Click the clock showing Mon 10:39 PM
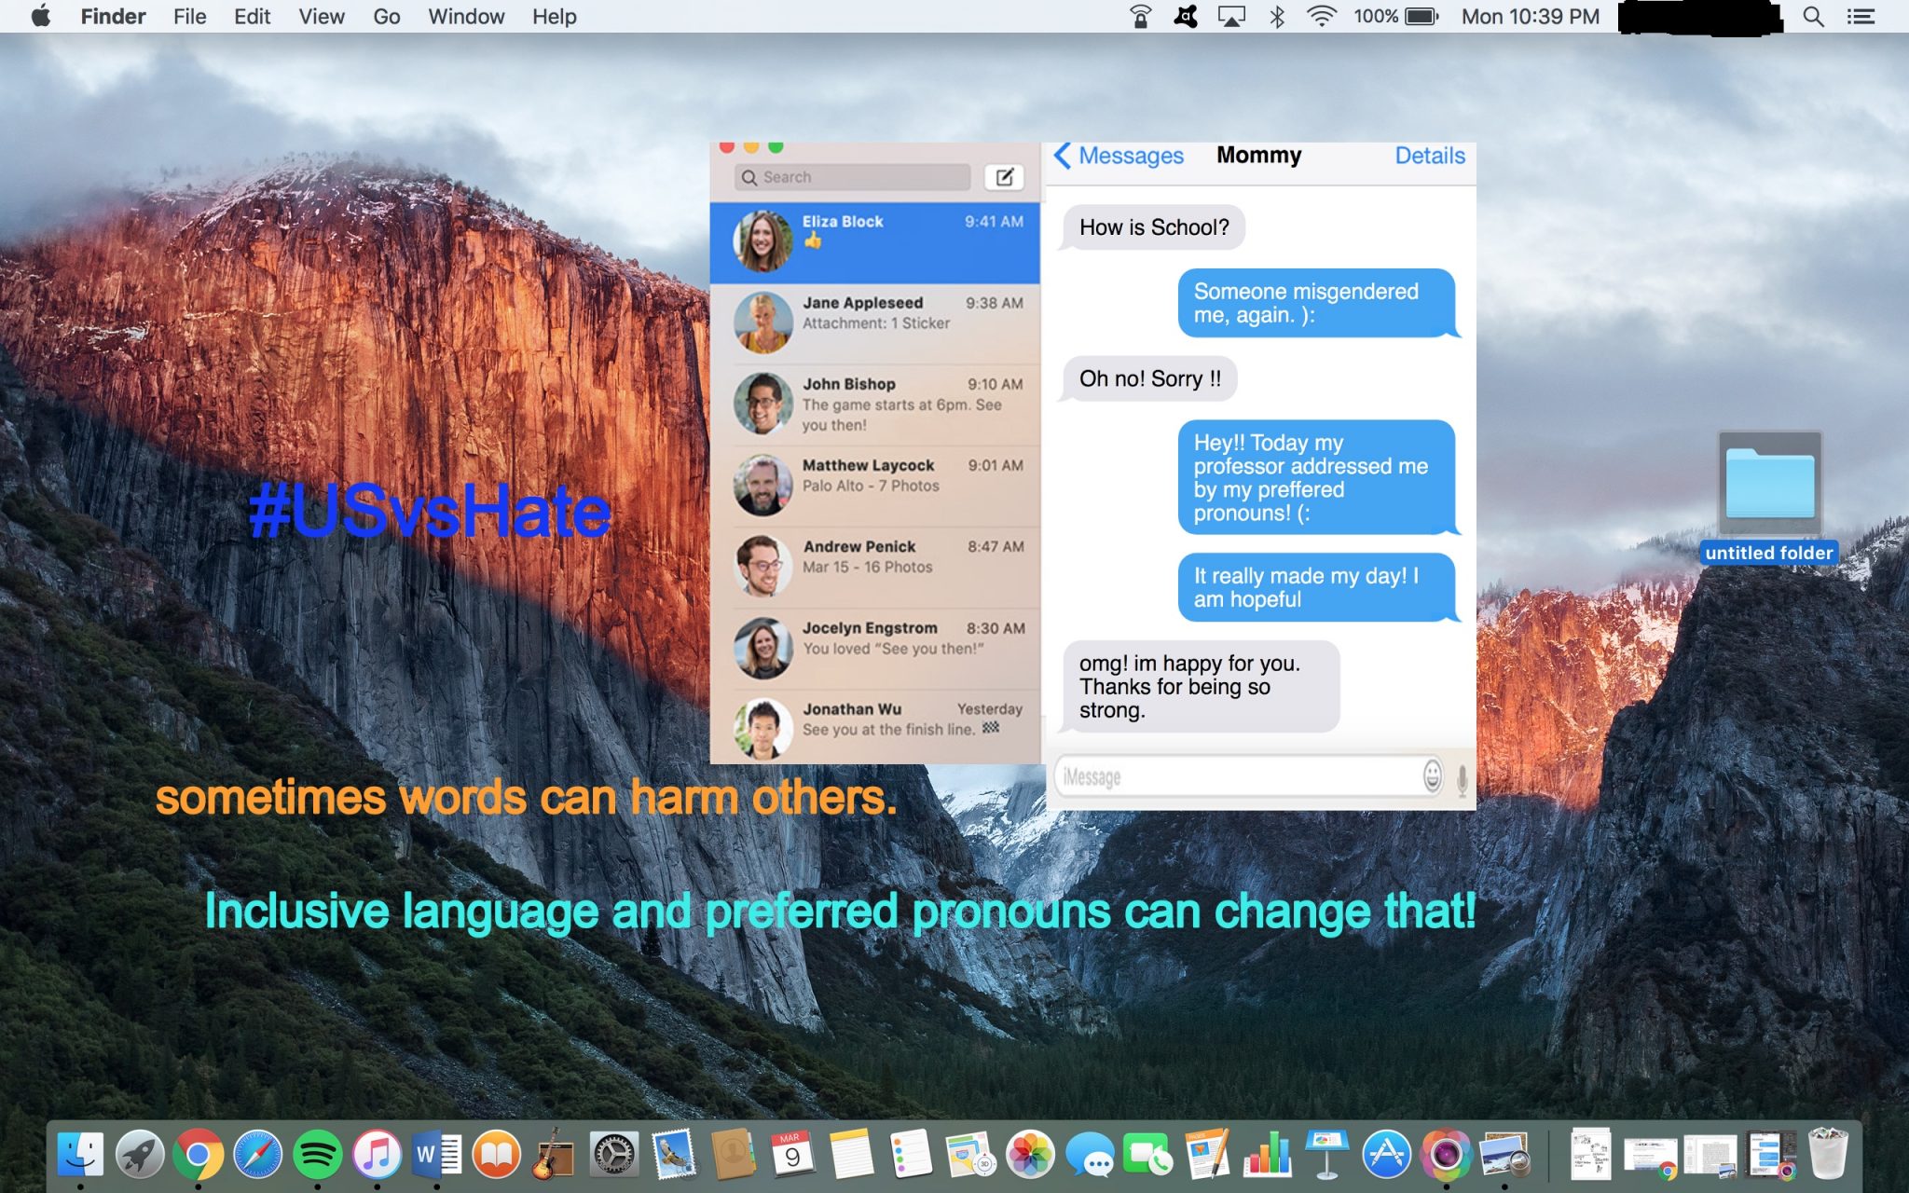1909x1193 pixels. tap(1530, 17)
